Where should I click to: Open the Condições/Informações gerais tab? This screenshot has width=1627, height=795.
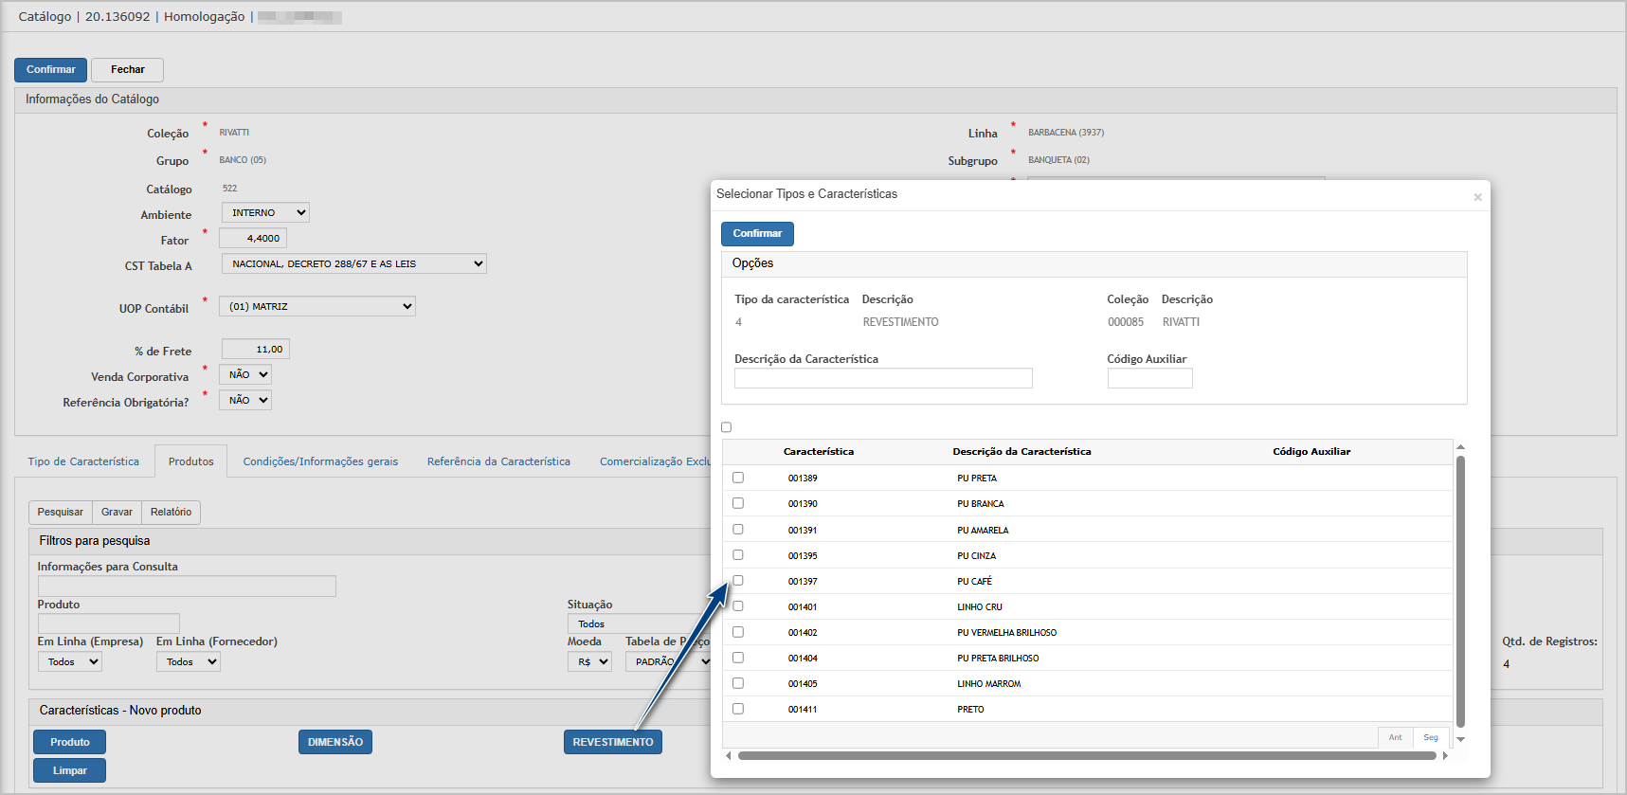pyautogui.click(x=320, y=461)
